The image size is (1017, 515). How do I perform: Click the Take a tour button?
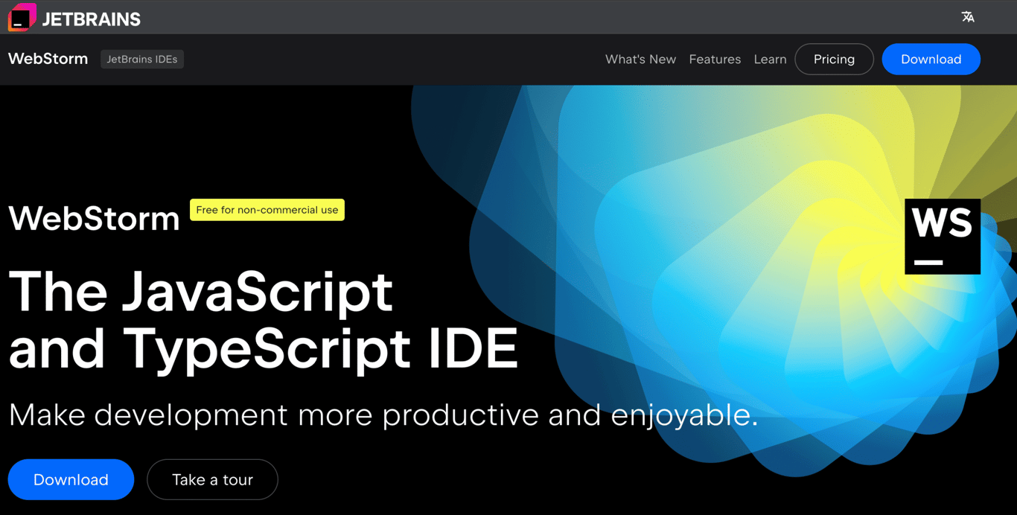coord(212,479)
